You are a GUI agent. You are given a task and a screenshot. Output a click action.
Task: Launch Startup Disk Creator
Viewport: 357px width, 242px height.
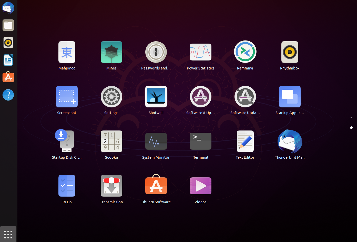point(67,141)
